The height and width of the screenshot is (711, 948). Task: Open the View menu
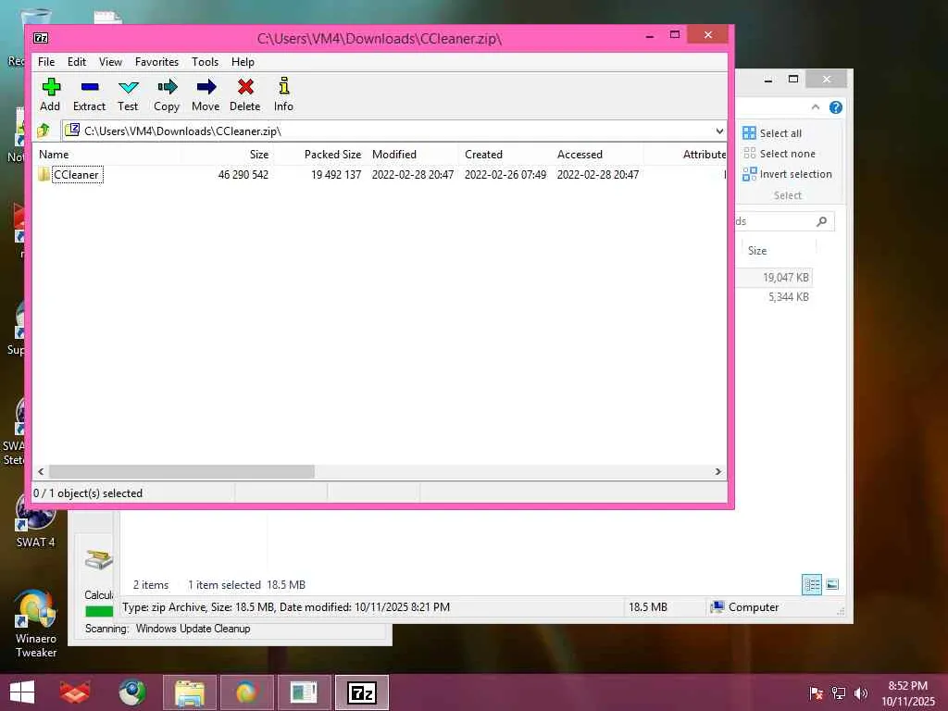click(110, 62)
